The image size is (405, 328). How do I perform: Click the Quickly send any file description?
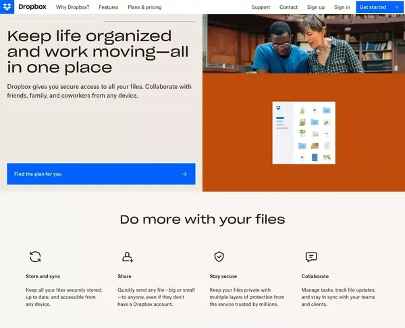[x=157, y=297]
